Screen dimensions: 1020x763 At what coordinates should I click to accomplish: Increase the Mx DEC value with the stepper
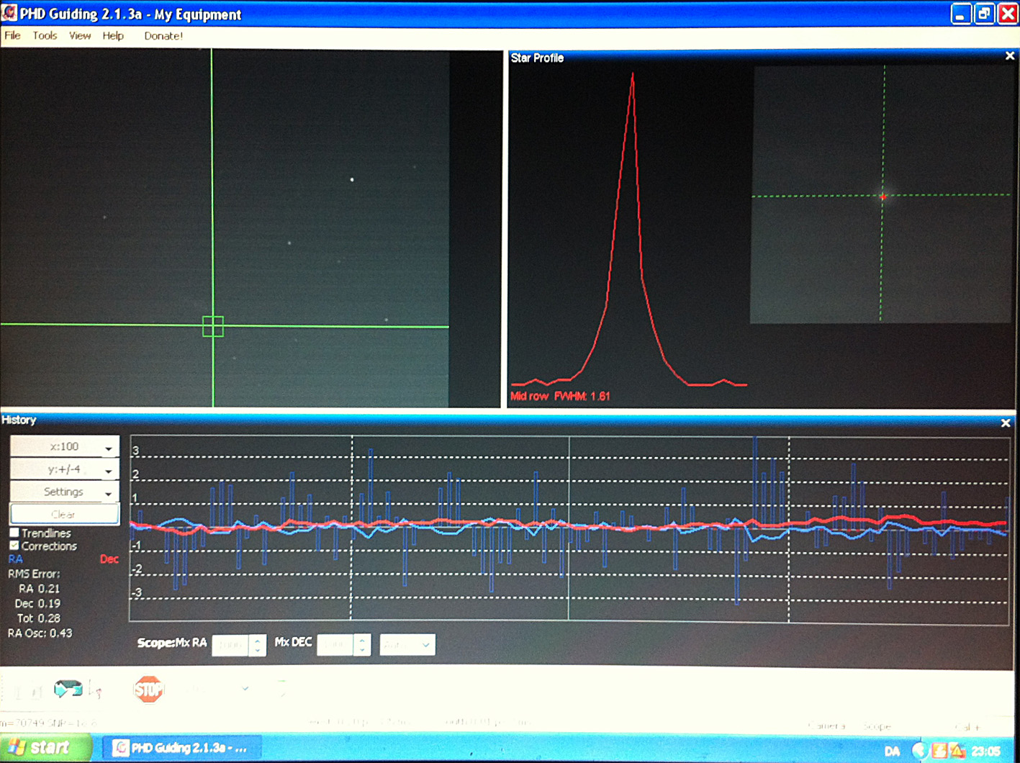tap(363, 639)
